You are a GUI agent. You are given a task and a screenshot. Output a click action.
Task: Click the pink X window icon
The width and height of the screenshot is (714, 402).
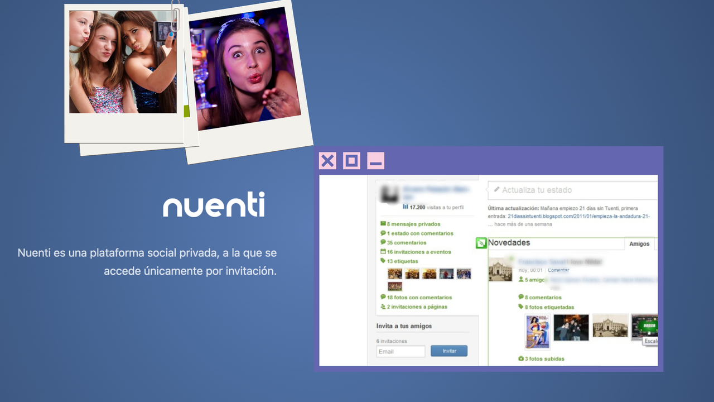pyautogui.click(x=327, y=161)
